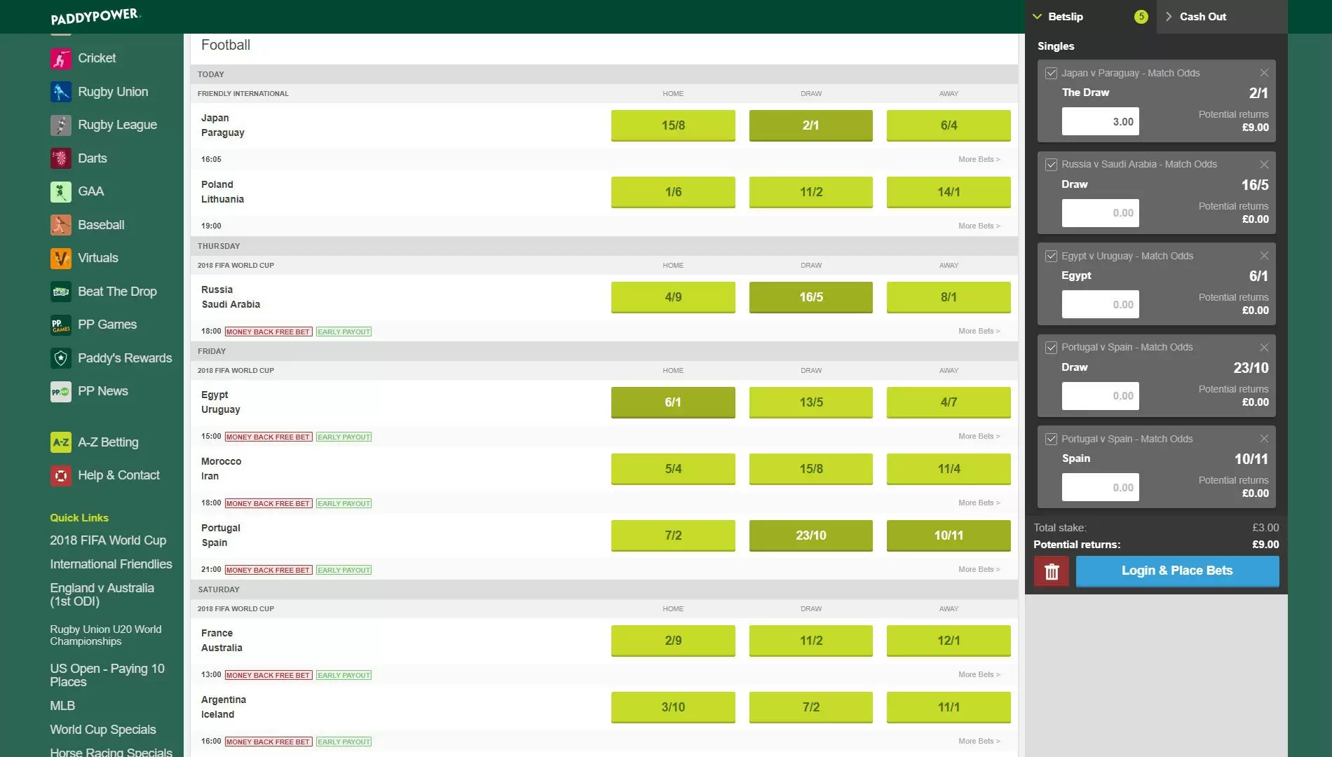This screenshot has width=1332, height=757.
Task: Open the Virtuals icon
Action: (x=61, y=258)
